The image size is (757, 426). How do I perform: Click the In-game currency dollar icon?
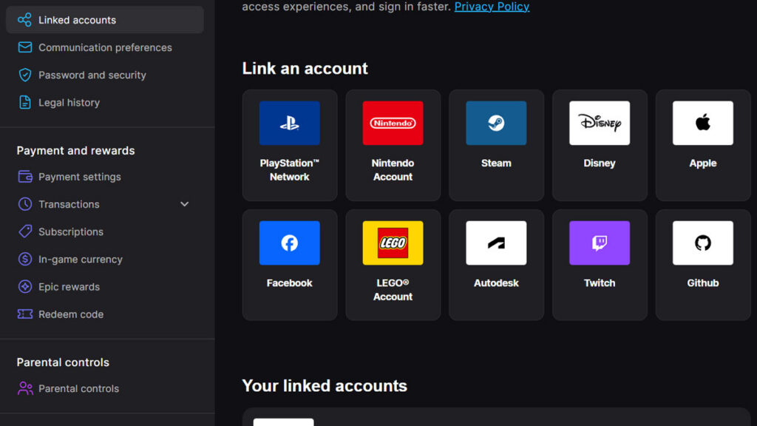[x=24, y=260]
